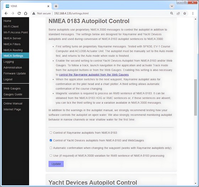Viewport: 199px width, 187px height.
Task: Share this page via share icon
Action: (178, 14)
